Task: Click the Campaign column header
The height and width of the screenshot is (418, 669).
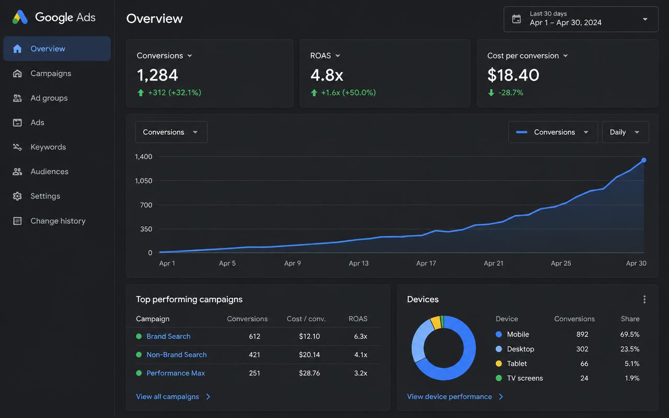Action: [x=153, y=319]
